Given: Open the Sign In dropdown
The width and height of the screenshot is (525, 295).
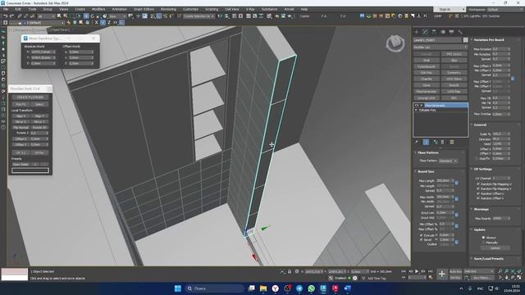Looking at the screenshot, I should click(450, 9).
